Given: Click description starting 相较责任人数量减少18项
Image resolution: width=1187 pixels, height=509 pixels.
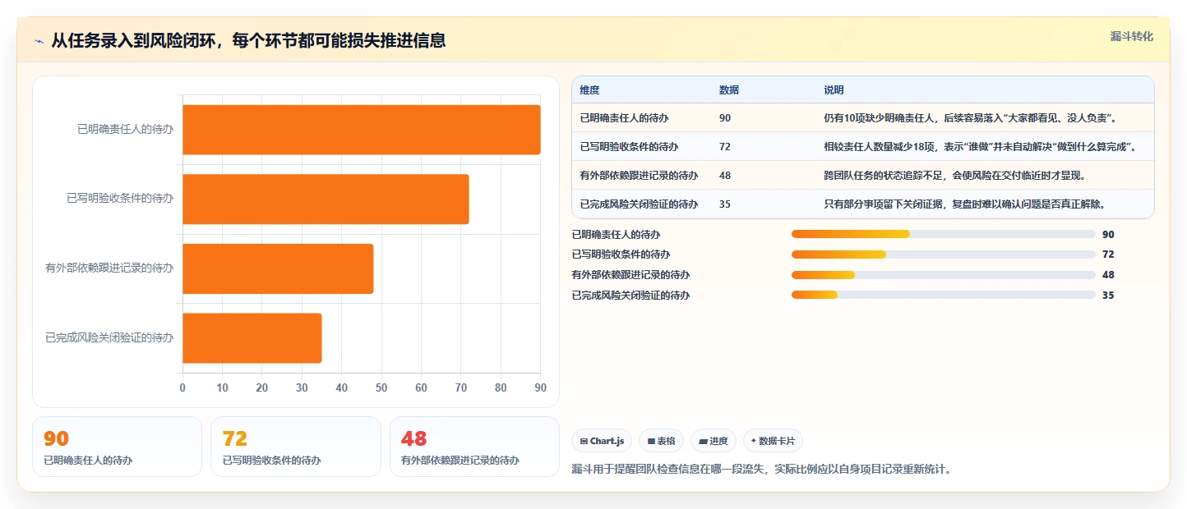Looking at the screenshot, I should [981, 147].
